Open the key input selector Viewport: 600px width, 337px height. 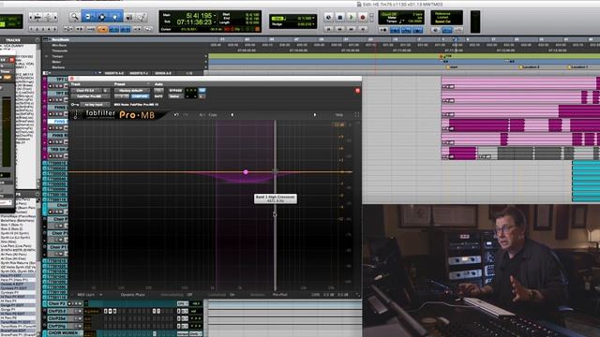(94, 104)
